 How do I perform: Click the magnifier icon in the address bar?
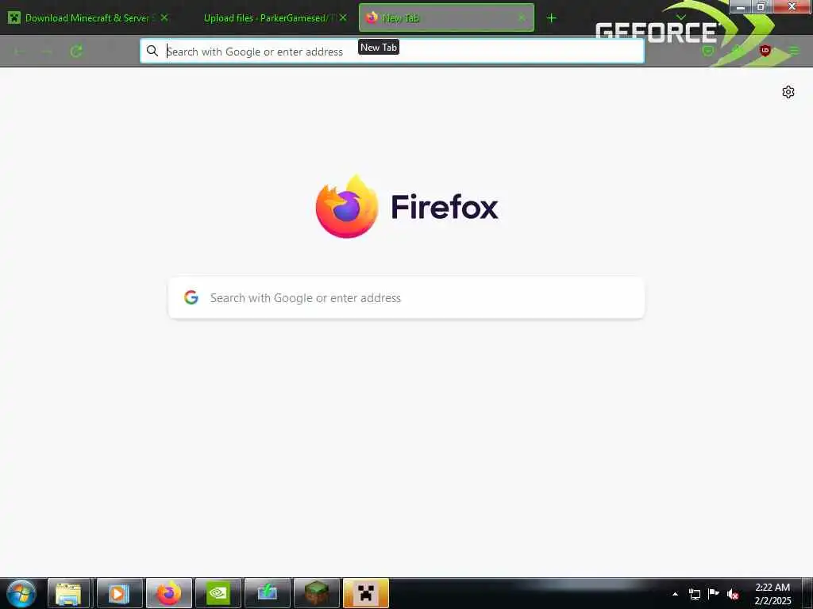152,51
